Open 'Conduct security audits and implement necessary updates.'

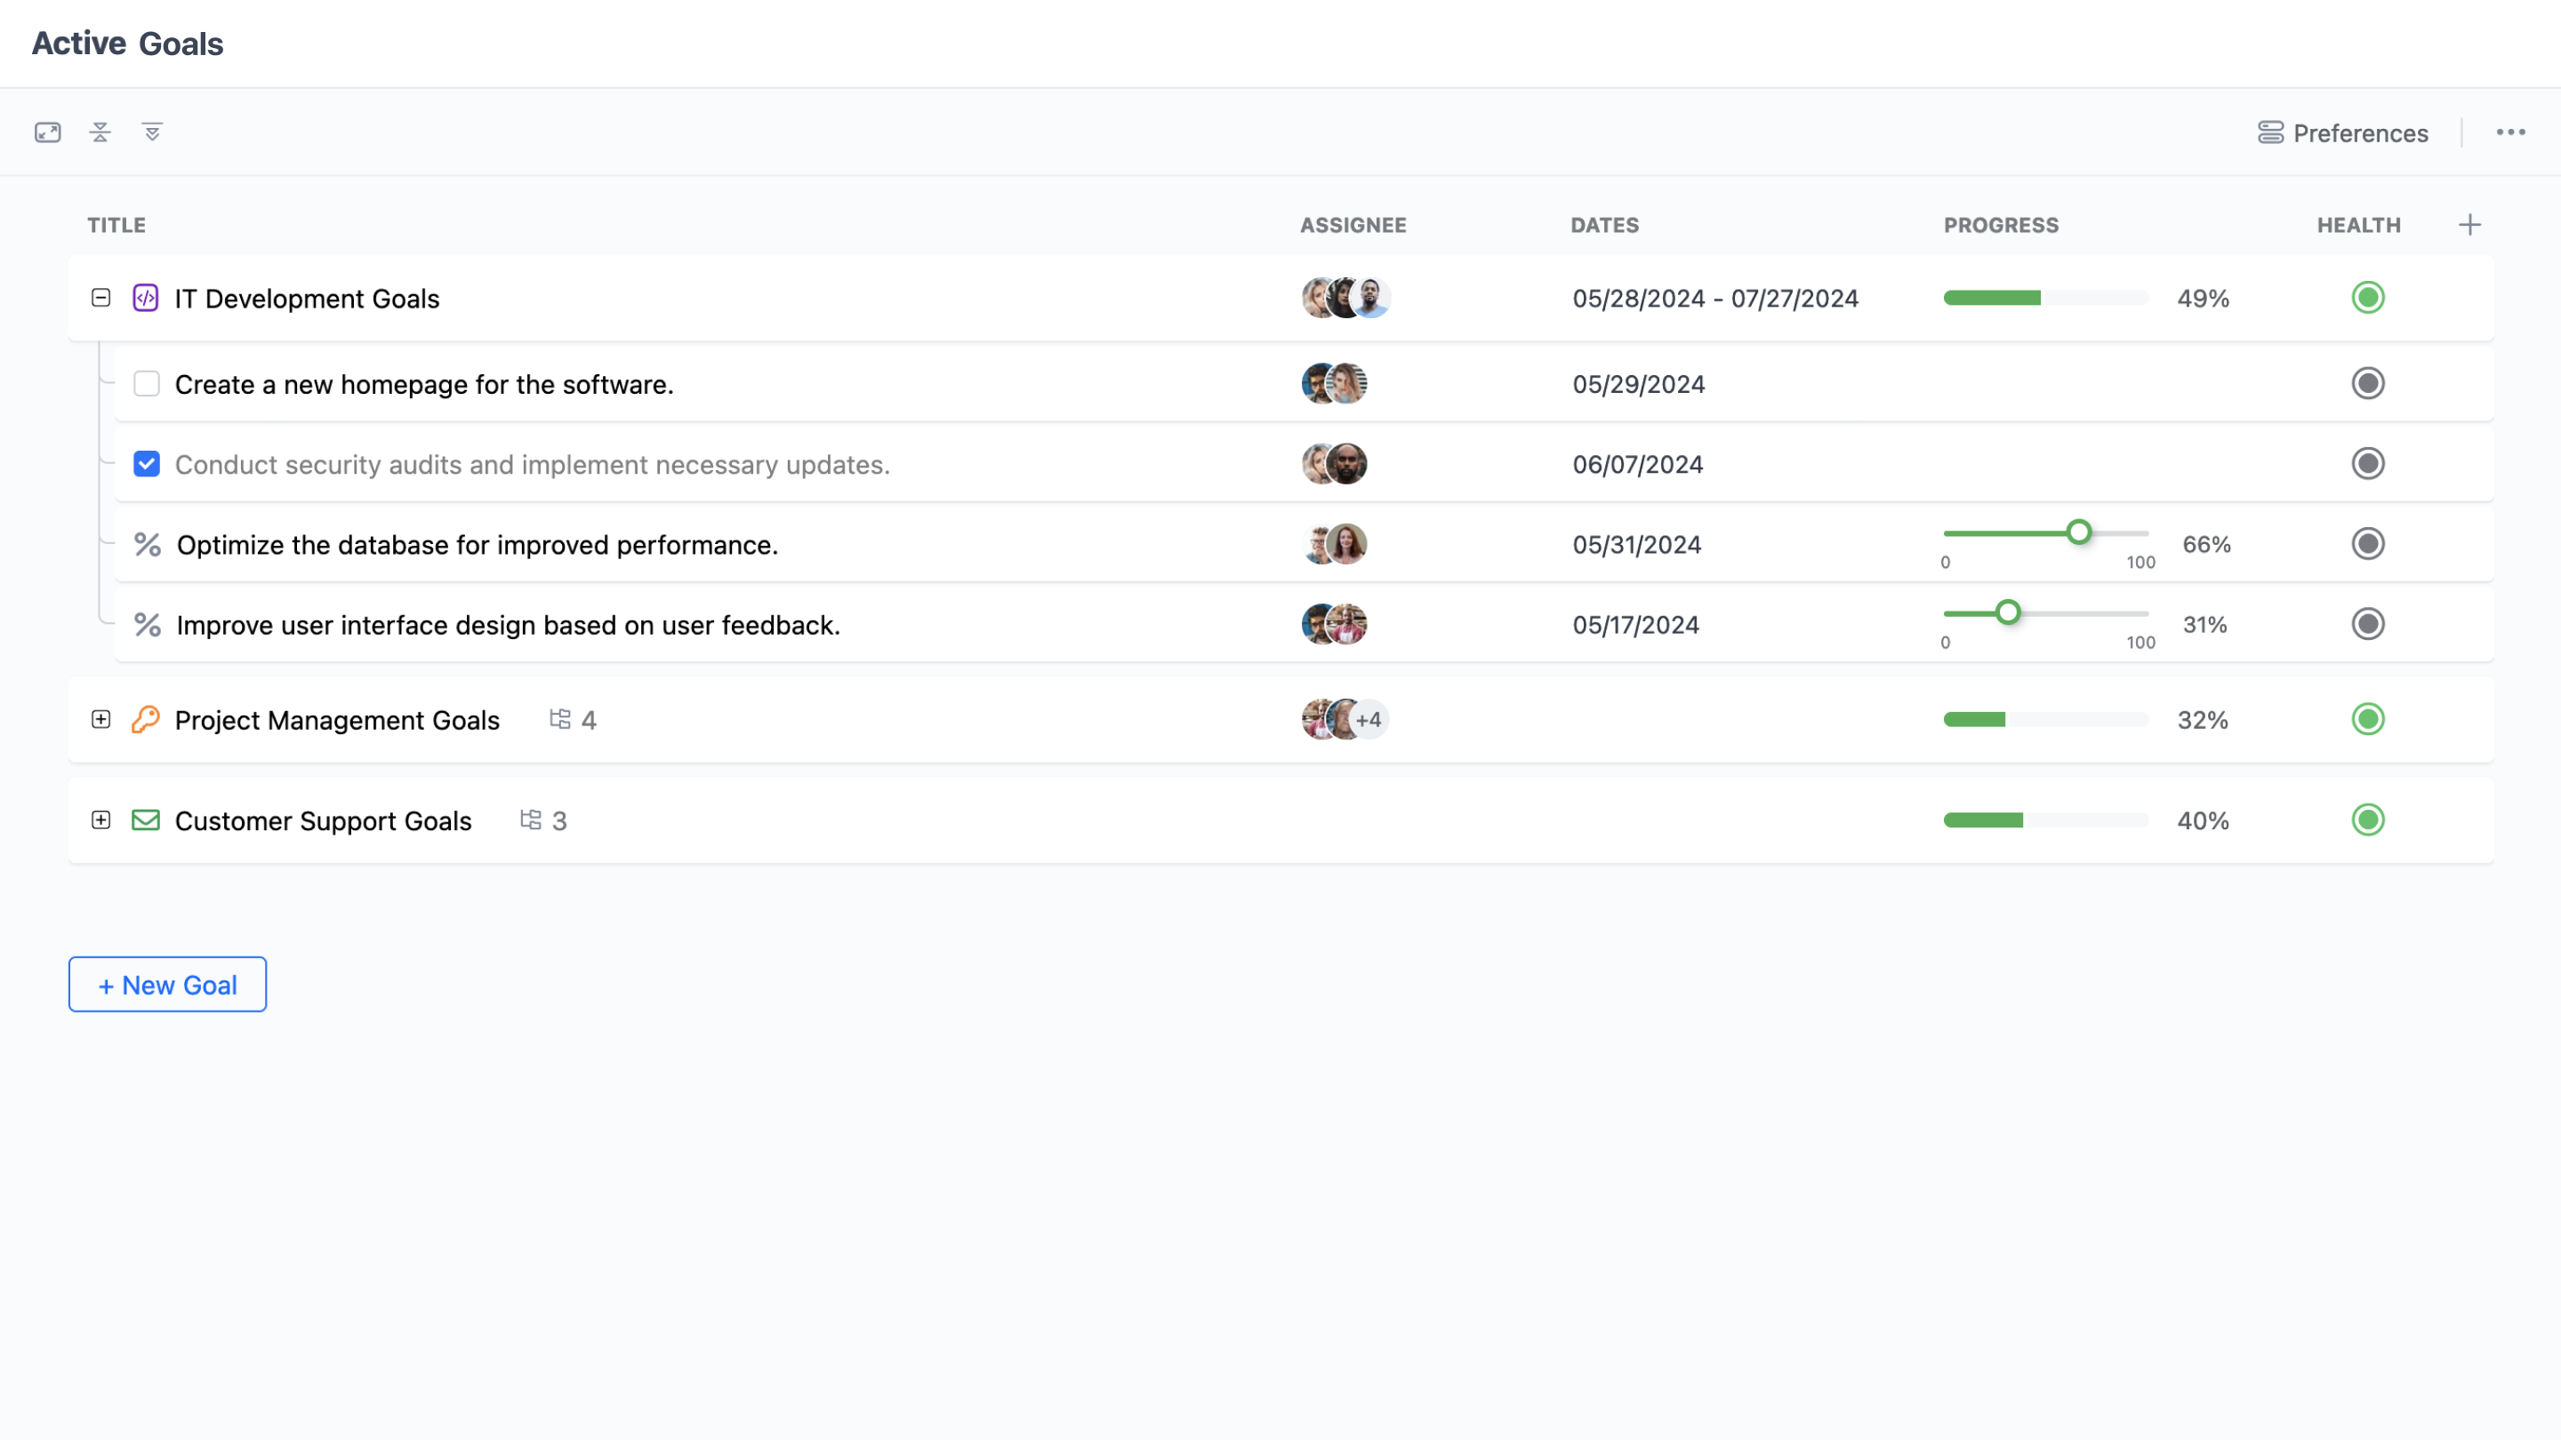point(532,464)
